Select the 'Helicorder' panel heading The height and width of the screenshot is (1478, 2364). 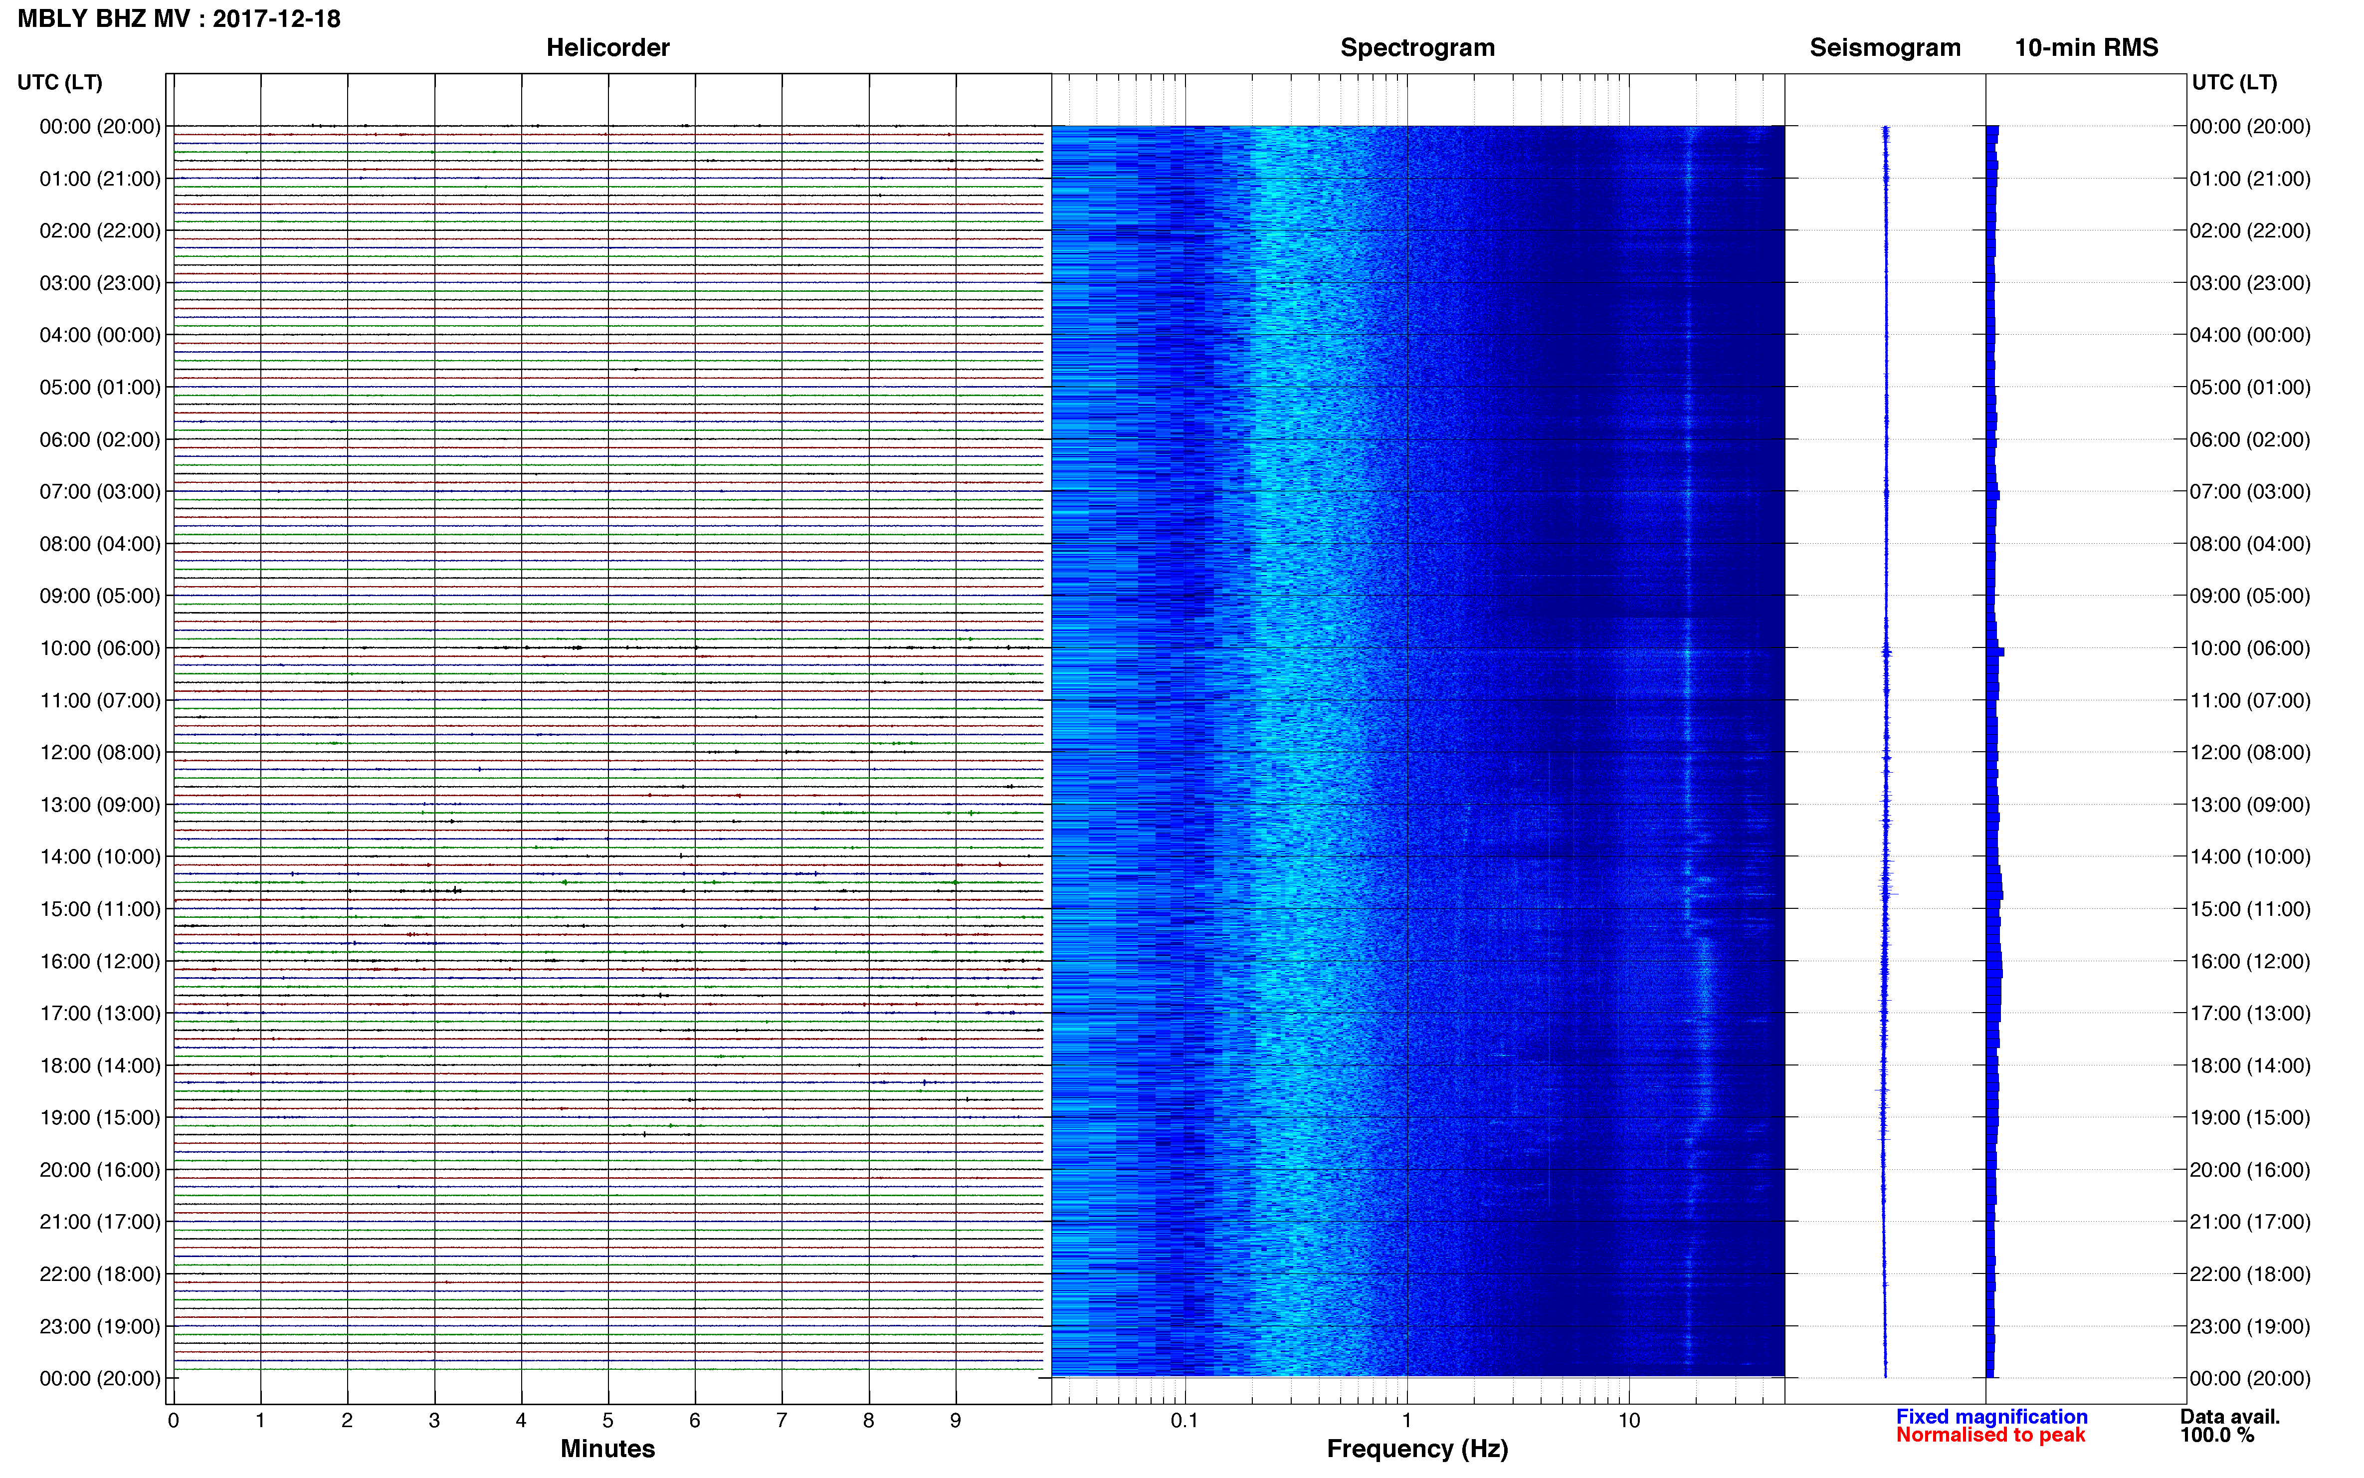[608, 48]
